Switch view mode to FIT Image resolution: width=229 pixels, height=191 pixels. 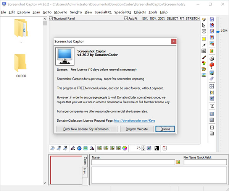click(182, 18)
